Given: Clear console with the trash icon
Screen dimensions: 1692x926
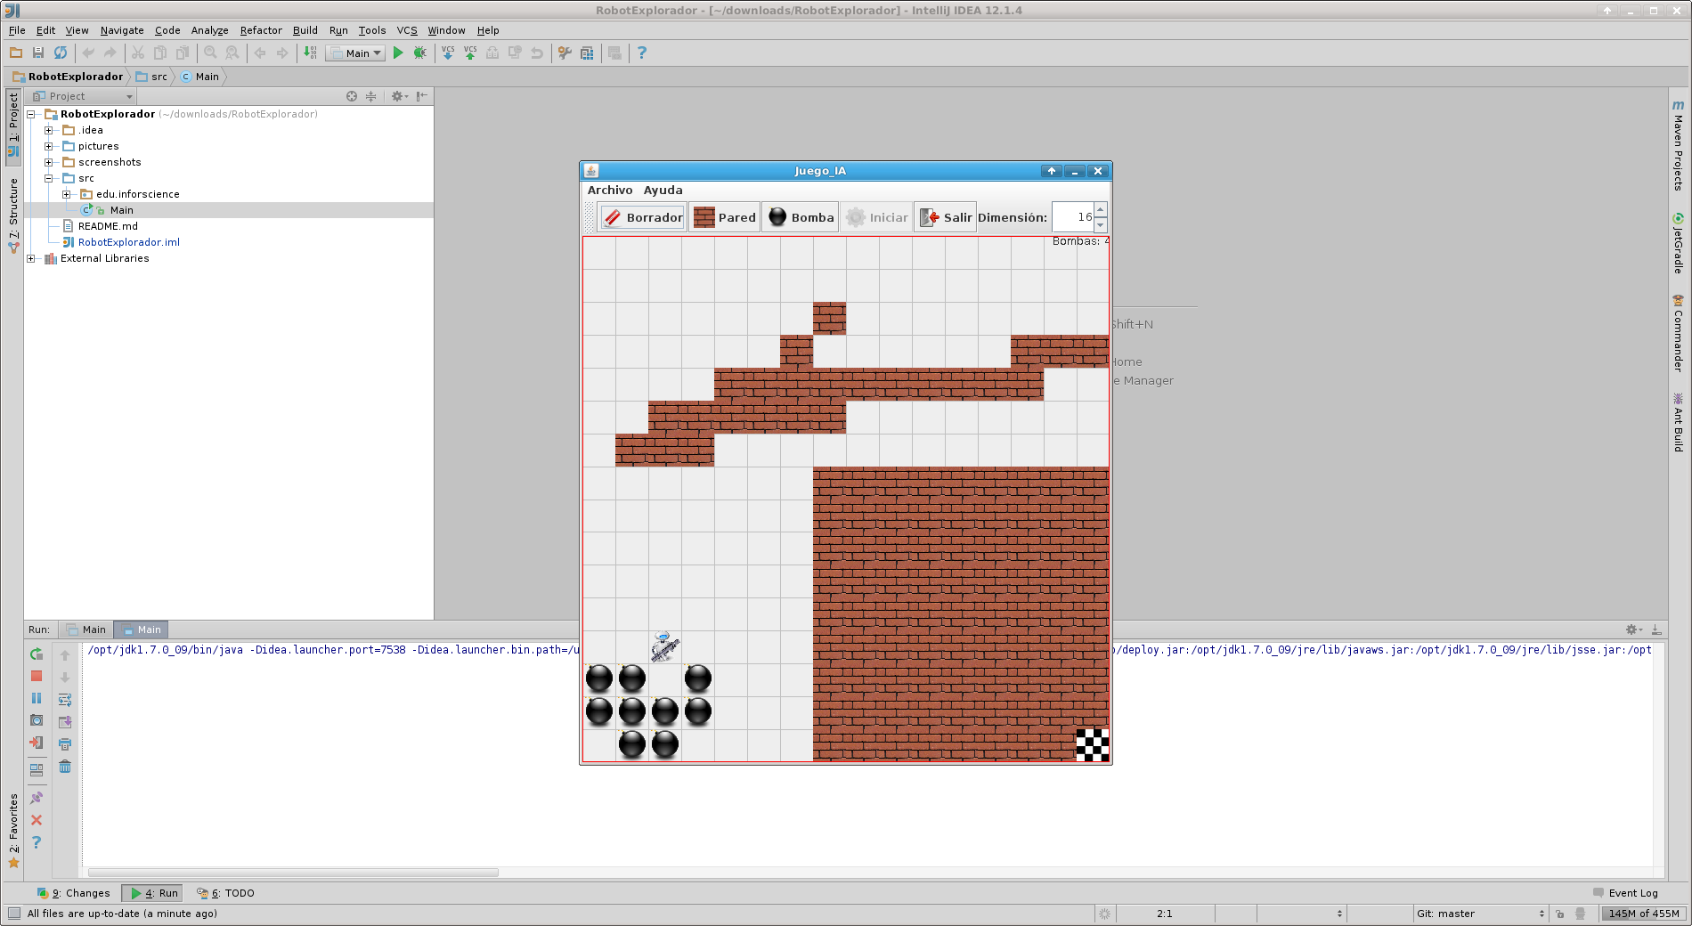Looking at the screenshot, I should tap(65, 767).
